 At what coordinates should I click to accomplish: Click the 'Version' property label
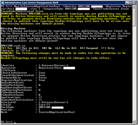click(7, 110)
